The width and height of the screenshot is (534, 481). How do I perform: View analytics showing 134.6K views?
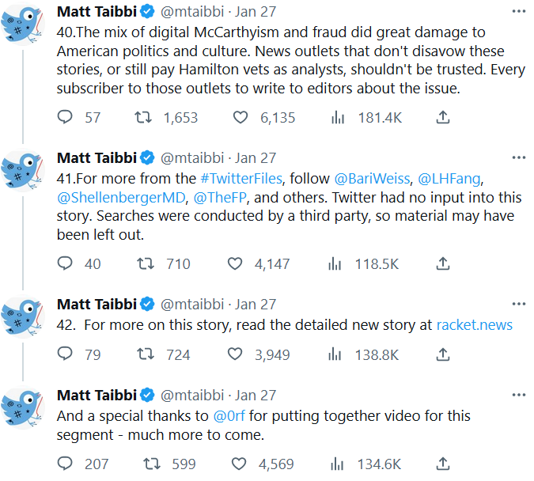point(338,464)
